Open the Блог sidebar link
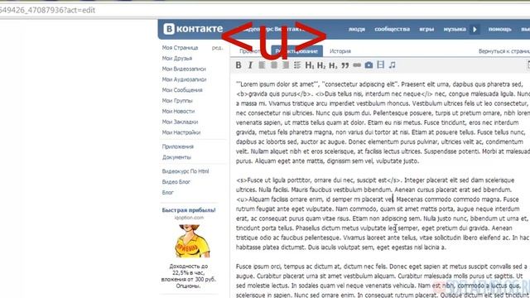Image resolution: width=530 pixels, height=298 pixels. 167,193
